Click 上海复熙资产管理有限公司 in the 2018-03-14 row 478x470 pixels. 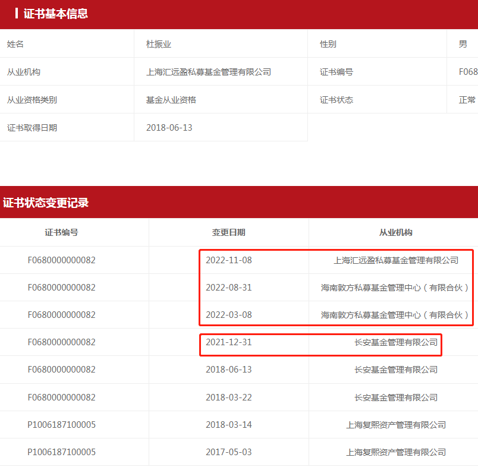pyautogui.click(x=396, y=425)
